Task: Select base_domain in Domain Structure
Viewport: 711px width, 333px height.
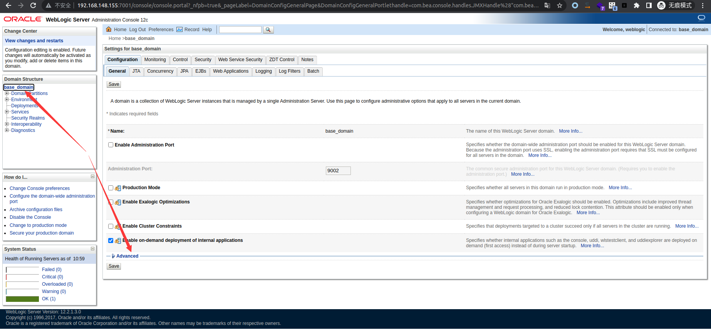Action: 18,87
